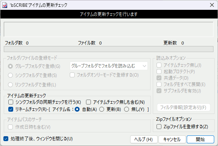This screenshot has width=218, height=146.
Task: Click the dropdown chevron arrow of folder mode combo
Action: [144, 66]
